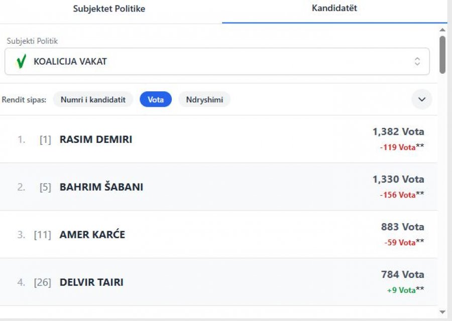The height and width of the screenshot is (321, 452).
Task: Open the Subjekti Politik dropdown
Action: tap(217, 62)
